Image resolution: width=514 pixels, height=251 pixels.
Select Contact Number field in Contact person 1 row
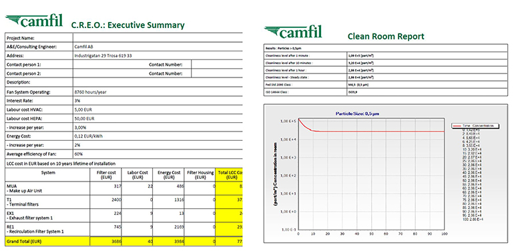[217, 65]
